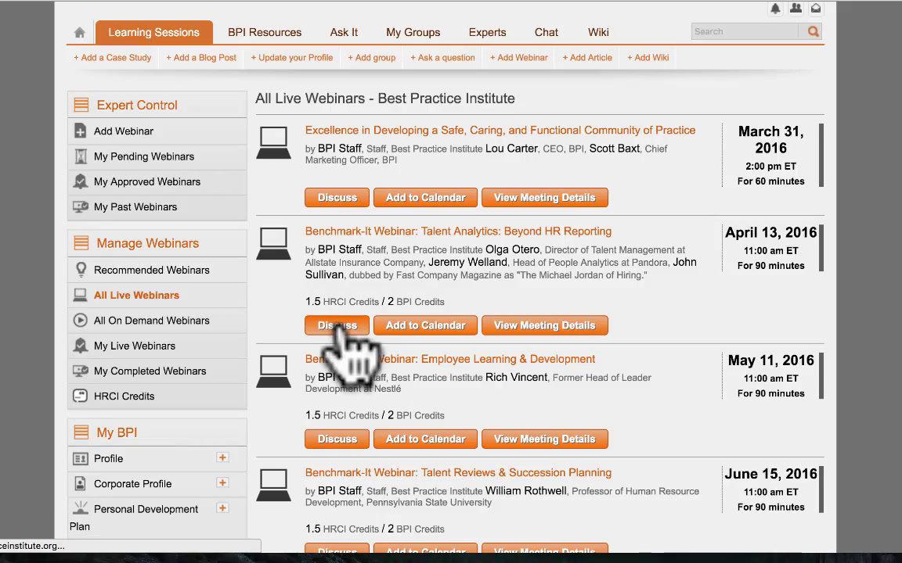The height and width of the screenshot is (563, 902).
Task: Expand the Personal Development Plan plus button
Action: point(222,507)
